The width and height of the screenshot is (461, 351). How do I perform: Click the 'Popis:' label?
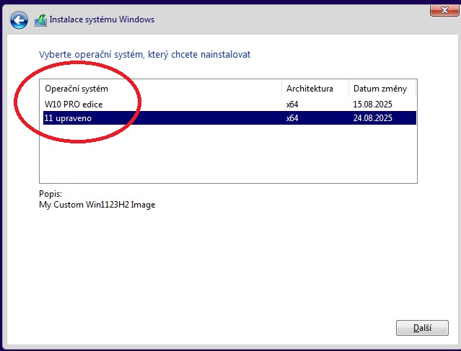51,194
